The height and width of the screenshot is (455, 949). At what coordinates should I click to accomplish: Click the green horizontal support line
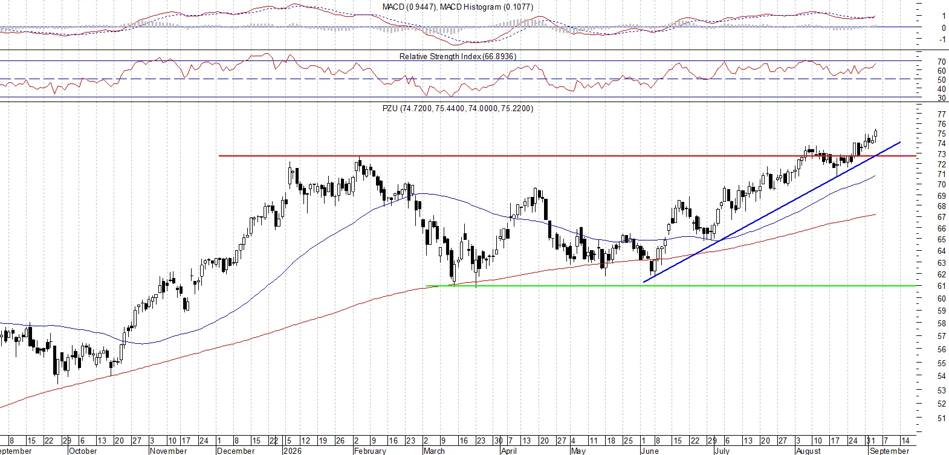671,286
